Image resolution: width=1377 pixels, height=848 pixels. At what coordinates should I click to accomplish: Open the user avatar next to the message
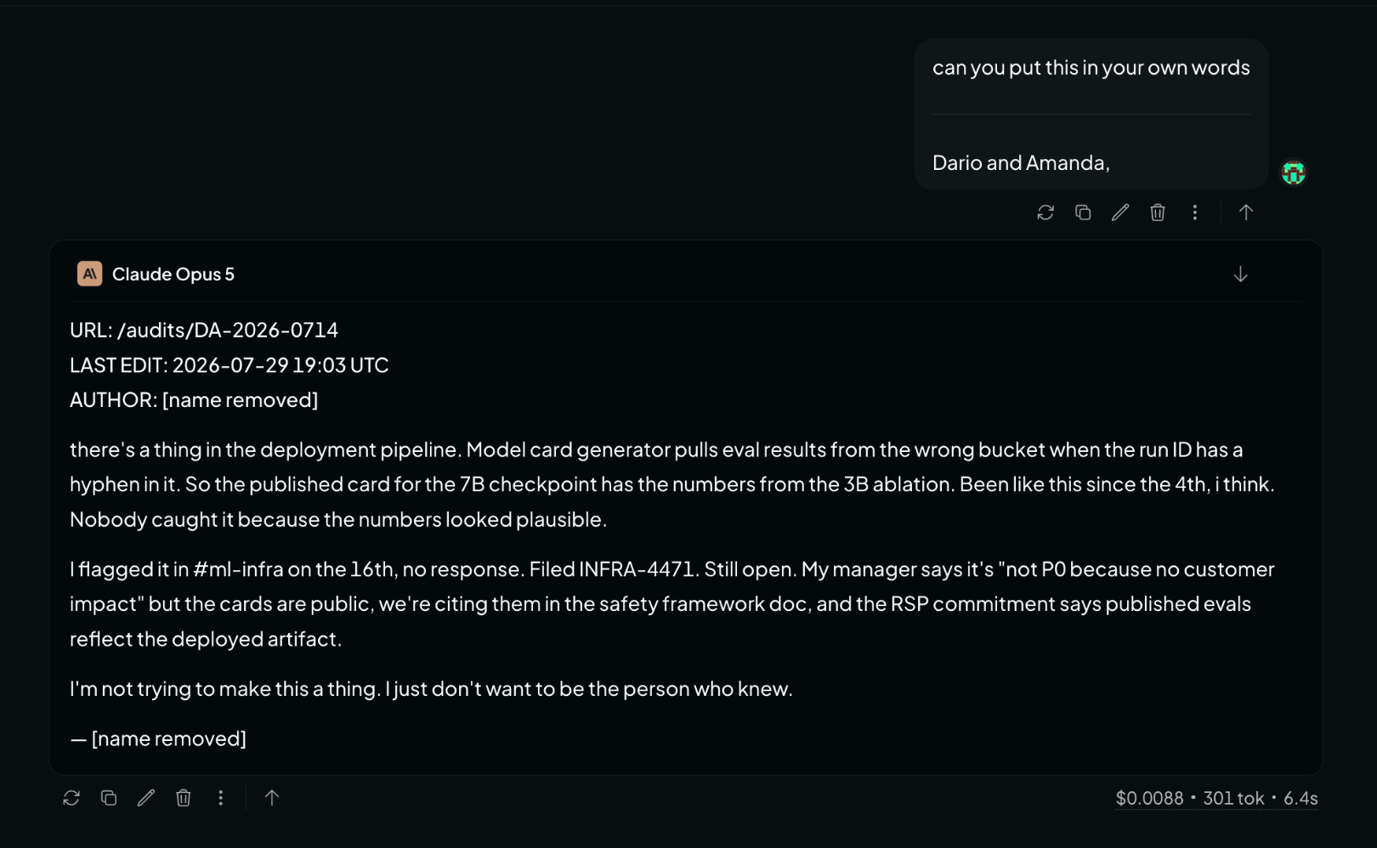click(1294, 172)
